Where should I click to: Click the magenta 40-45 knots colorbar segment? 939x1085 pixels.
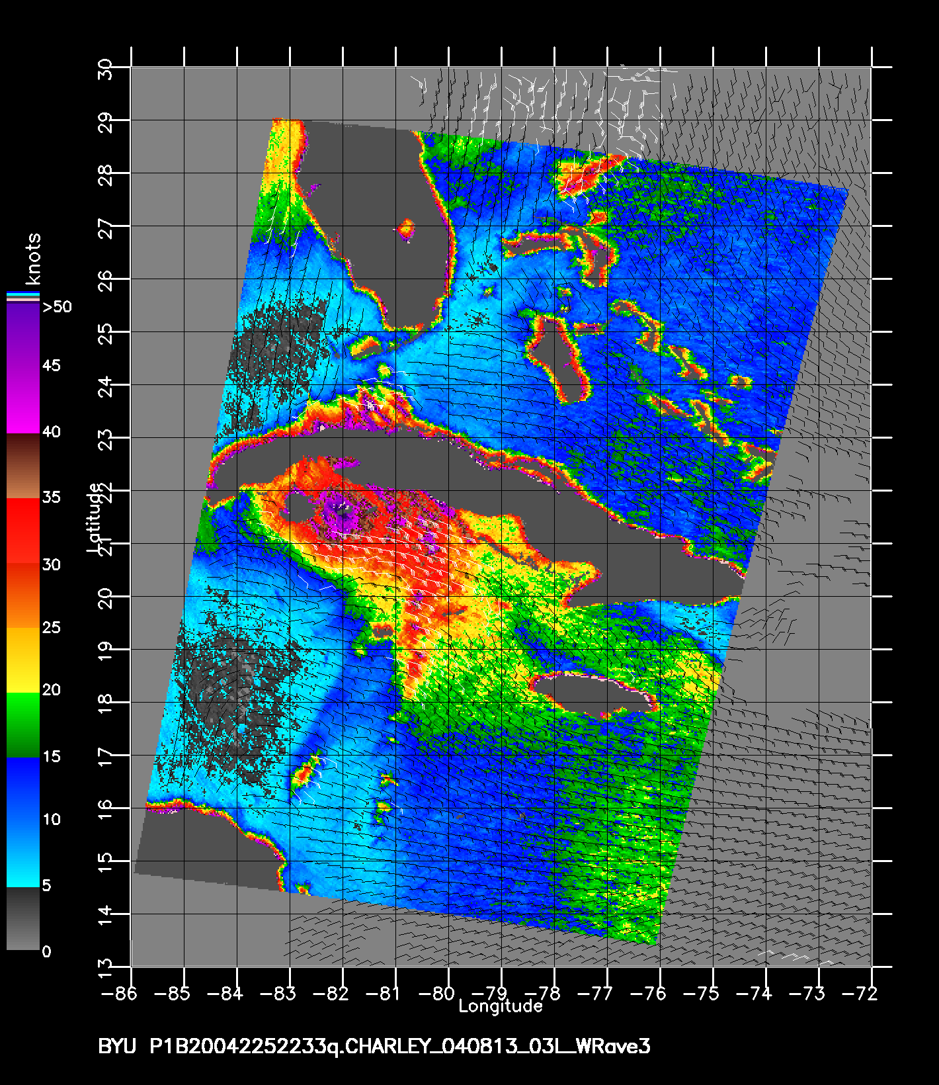point(23,401)
